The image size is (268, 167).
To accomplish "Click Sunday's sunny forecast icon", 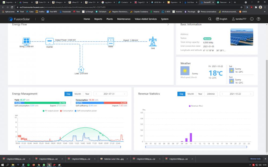I will pos(232,81).
